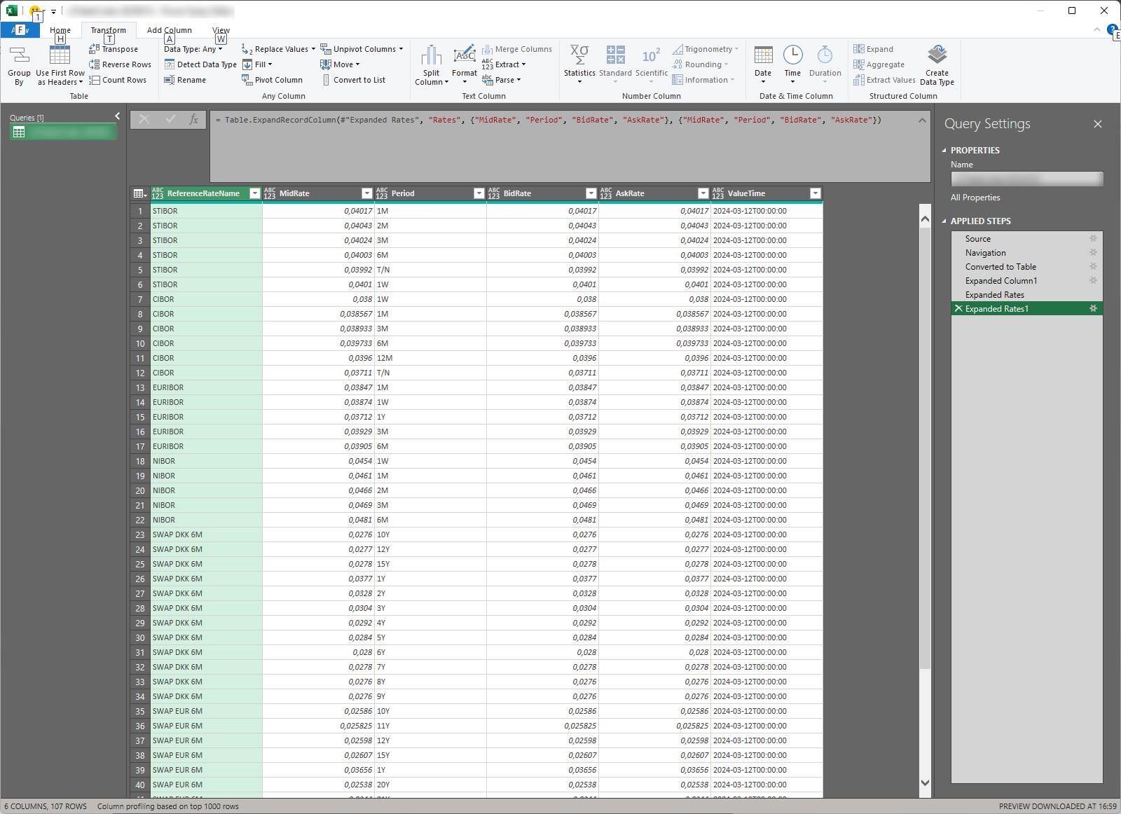Collapse the APPLIED STEPS section
Screen dimensions: 1121x814
pos(944,221)
